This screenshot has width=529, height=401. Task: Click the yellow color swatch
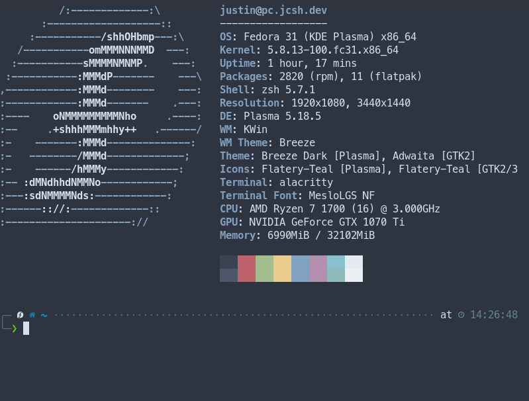[x=283, y=269]
